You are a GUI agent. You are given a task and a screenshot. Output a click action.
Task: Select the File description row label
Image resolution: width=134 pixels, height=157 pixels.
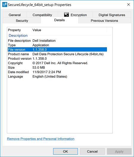pyautogui.click(x=19, y=41)
